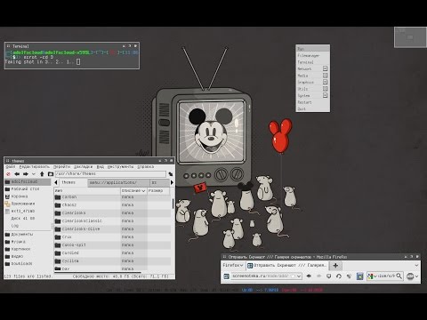Screen dimensions: 427x320
Task: Open the Firefox application menu button
Action: (233, 265)
